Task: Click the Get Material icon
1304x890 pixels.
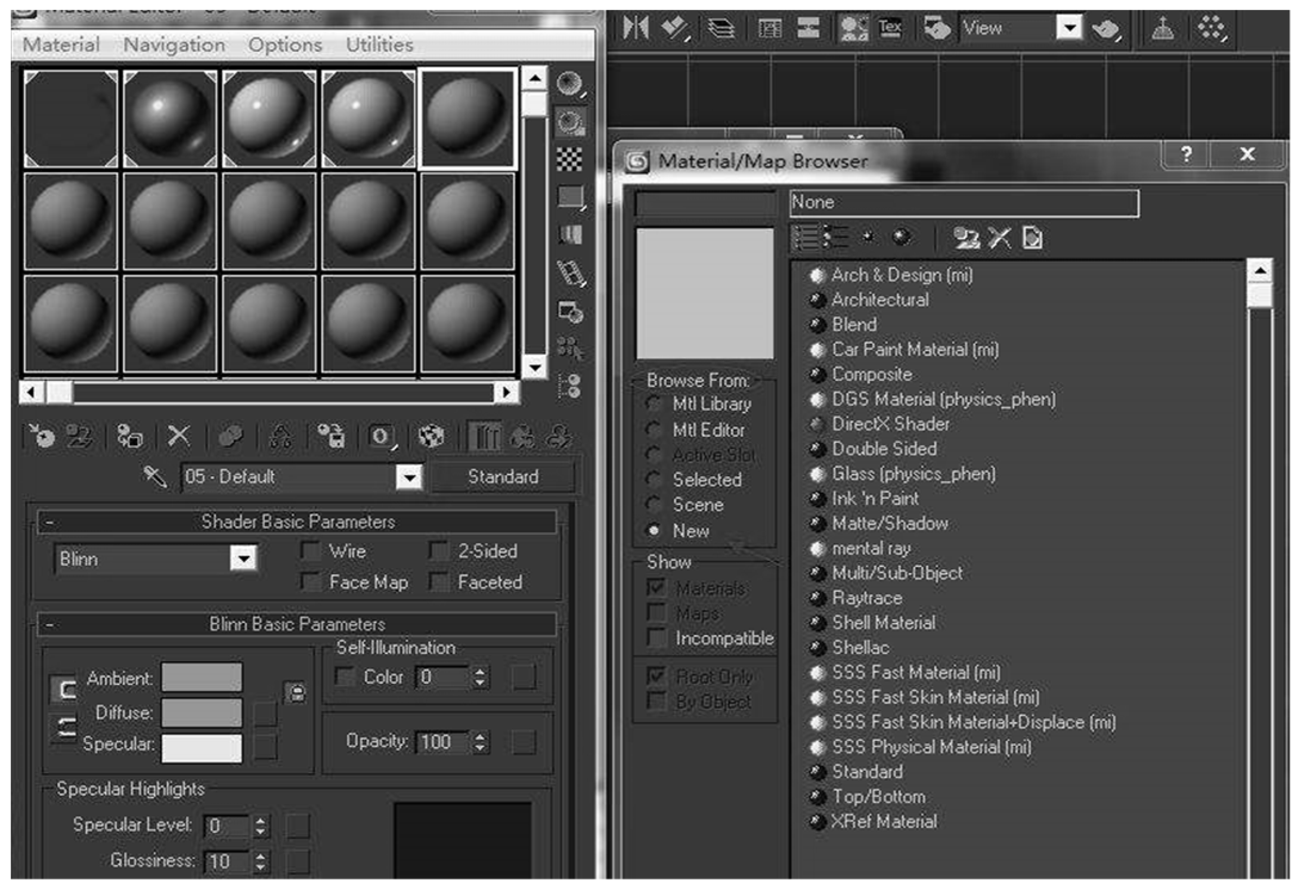Action: (x=42, y=437)
